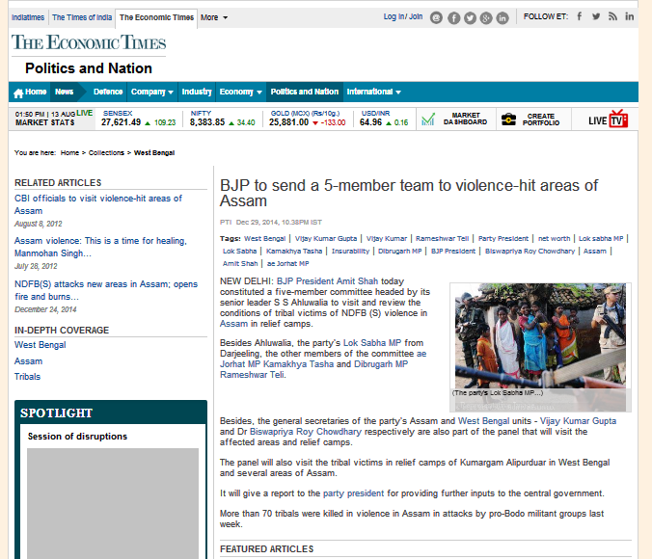Open the West Bengal in-depth coverage link
This screenshot has height=559, width=652.
[40, 345]
